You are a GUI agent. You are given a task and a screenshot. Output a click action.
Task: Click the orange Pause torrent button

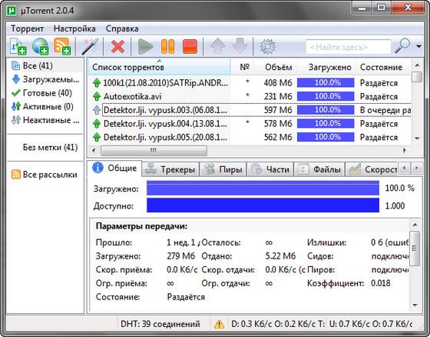167,46
